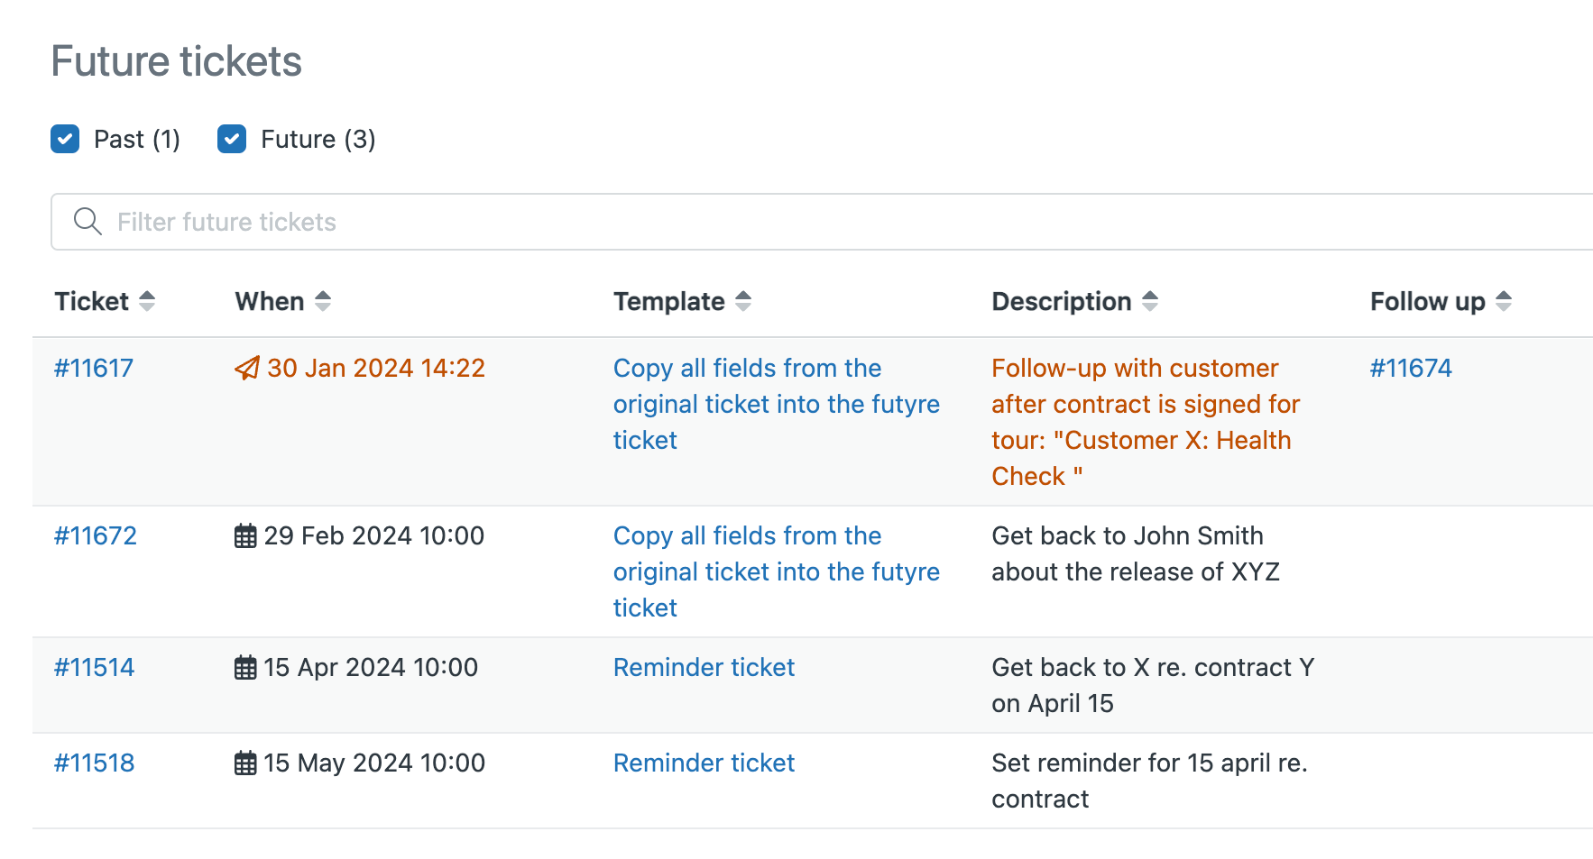Image resolution: width=1593 pixels, height=859 pixels.
Task: Click calendar icon beside 29 Feb 2024
Action: click(x=245, y=536)
